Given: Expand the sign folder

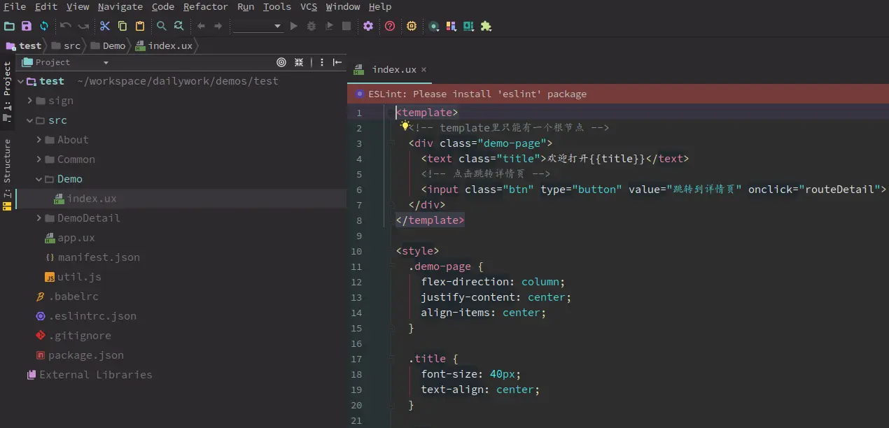Looking at the screenshot, I should coord(30,101).
